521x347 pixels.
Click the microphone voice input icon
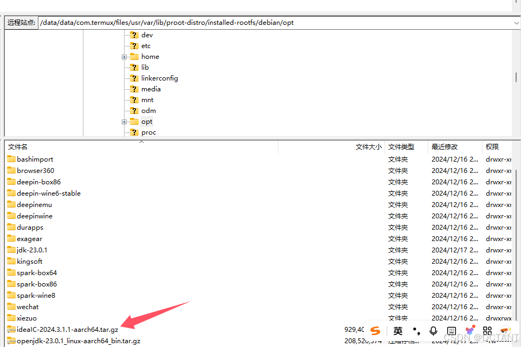433,331
